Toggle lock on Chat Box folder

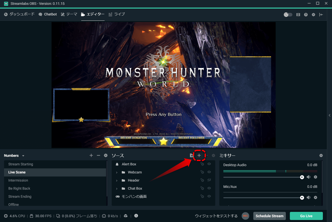(202, 188)
